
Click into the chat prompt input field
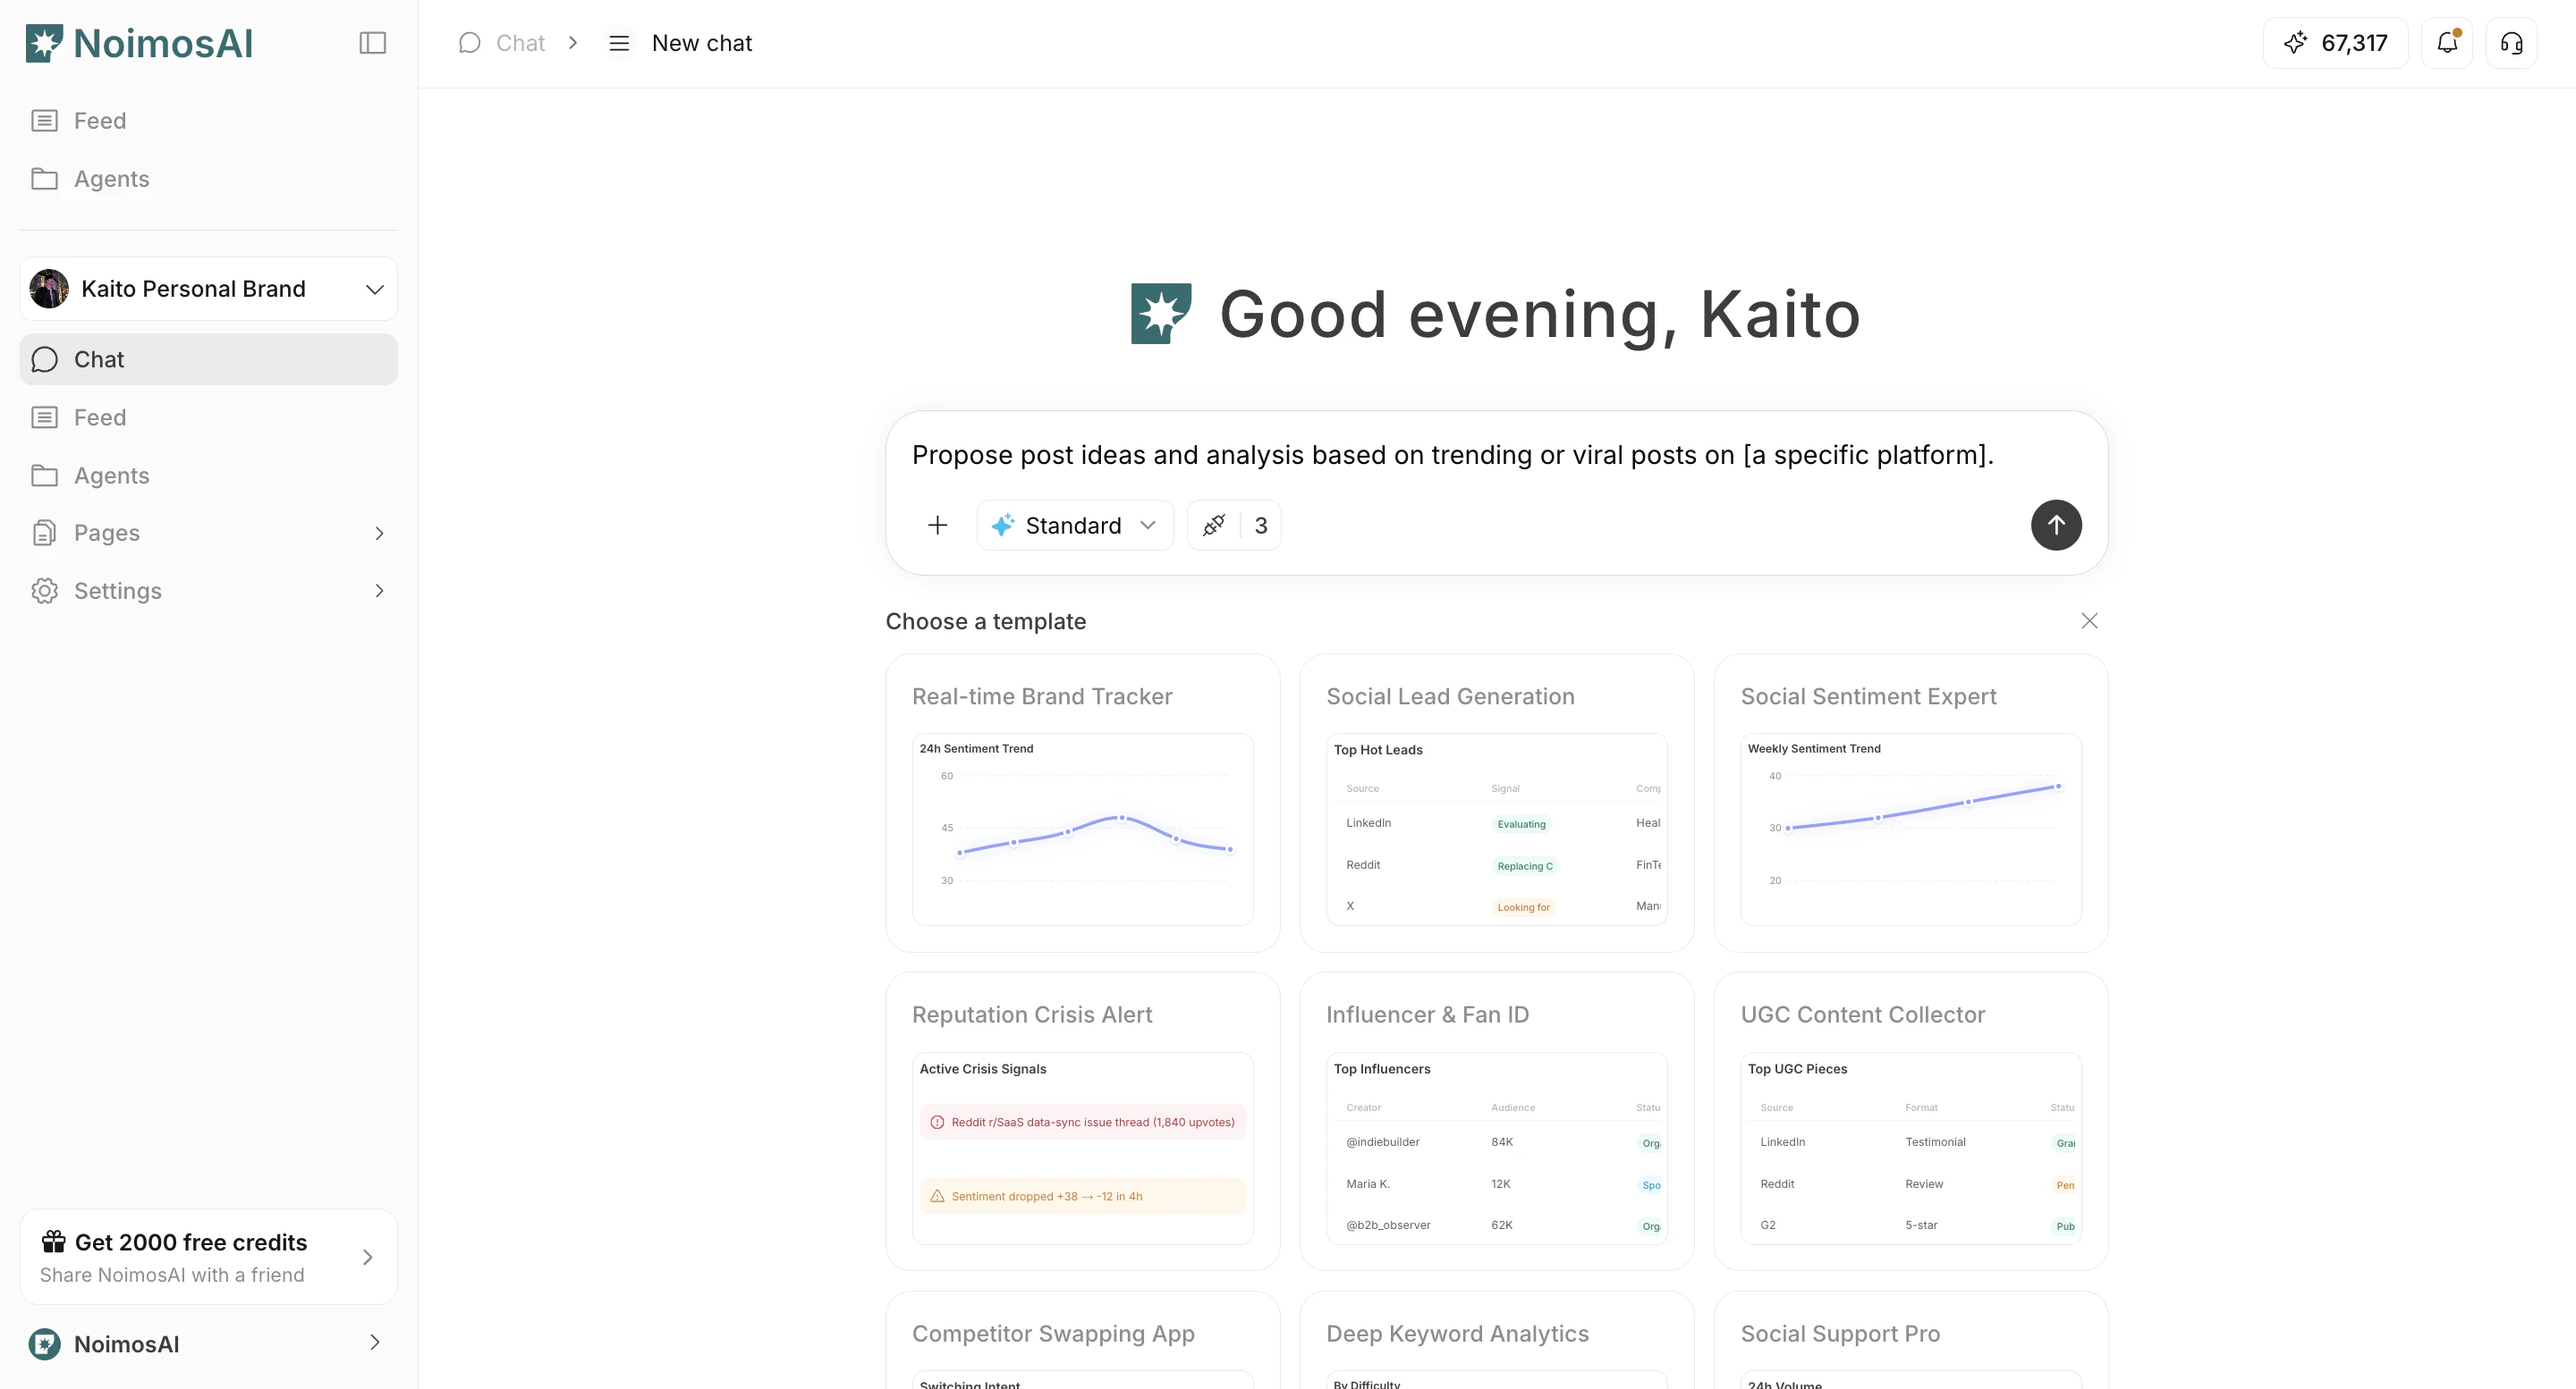tap(1496, 456)
